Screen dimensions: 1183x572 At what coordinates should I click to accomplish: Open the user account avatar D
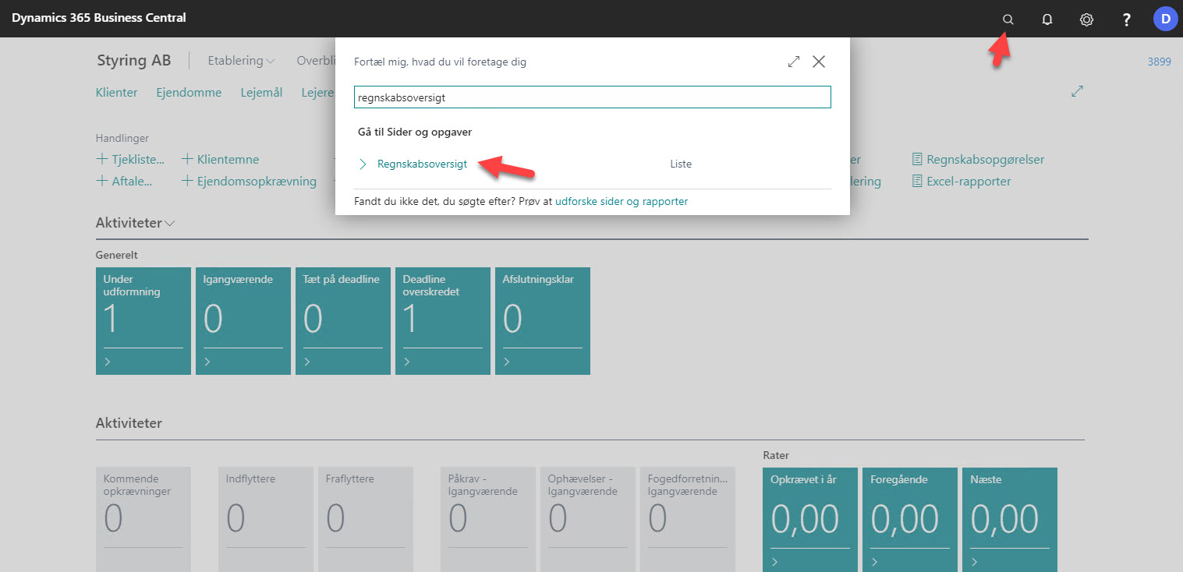pyautogui.click(x=1165, y=19)
